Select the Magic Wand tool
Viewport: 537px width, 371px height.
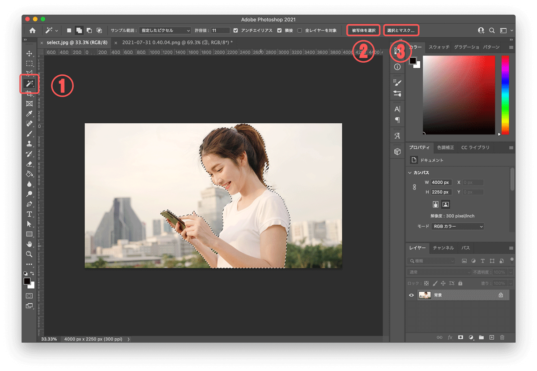coord(29,84)
